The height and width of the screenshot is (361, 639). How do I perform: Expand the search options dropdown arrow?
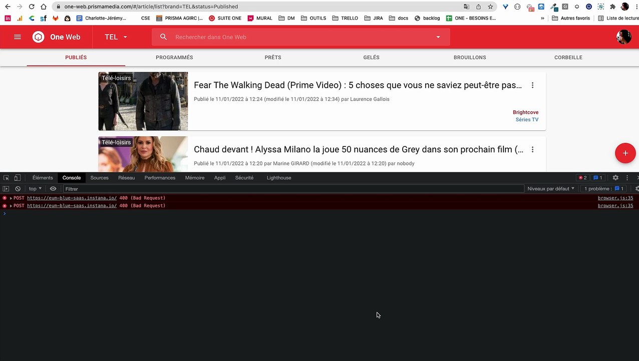(438, 37)
